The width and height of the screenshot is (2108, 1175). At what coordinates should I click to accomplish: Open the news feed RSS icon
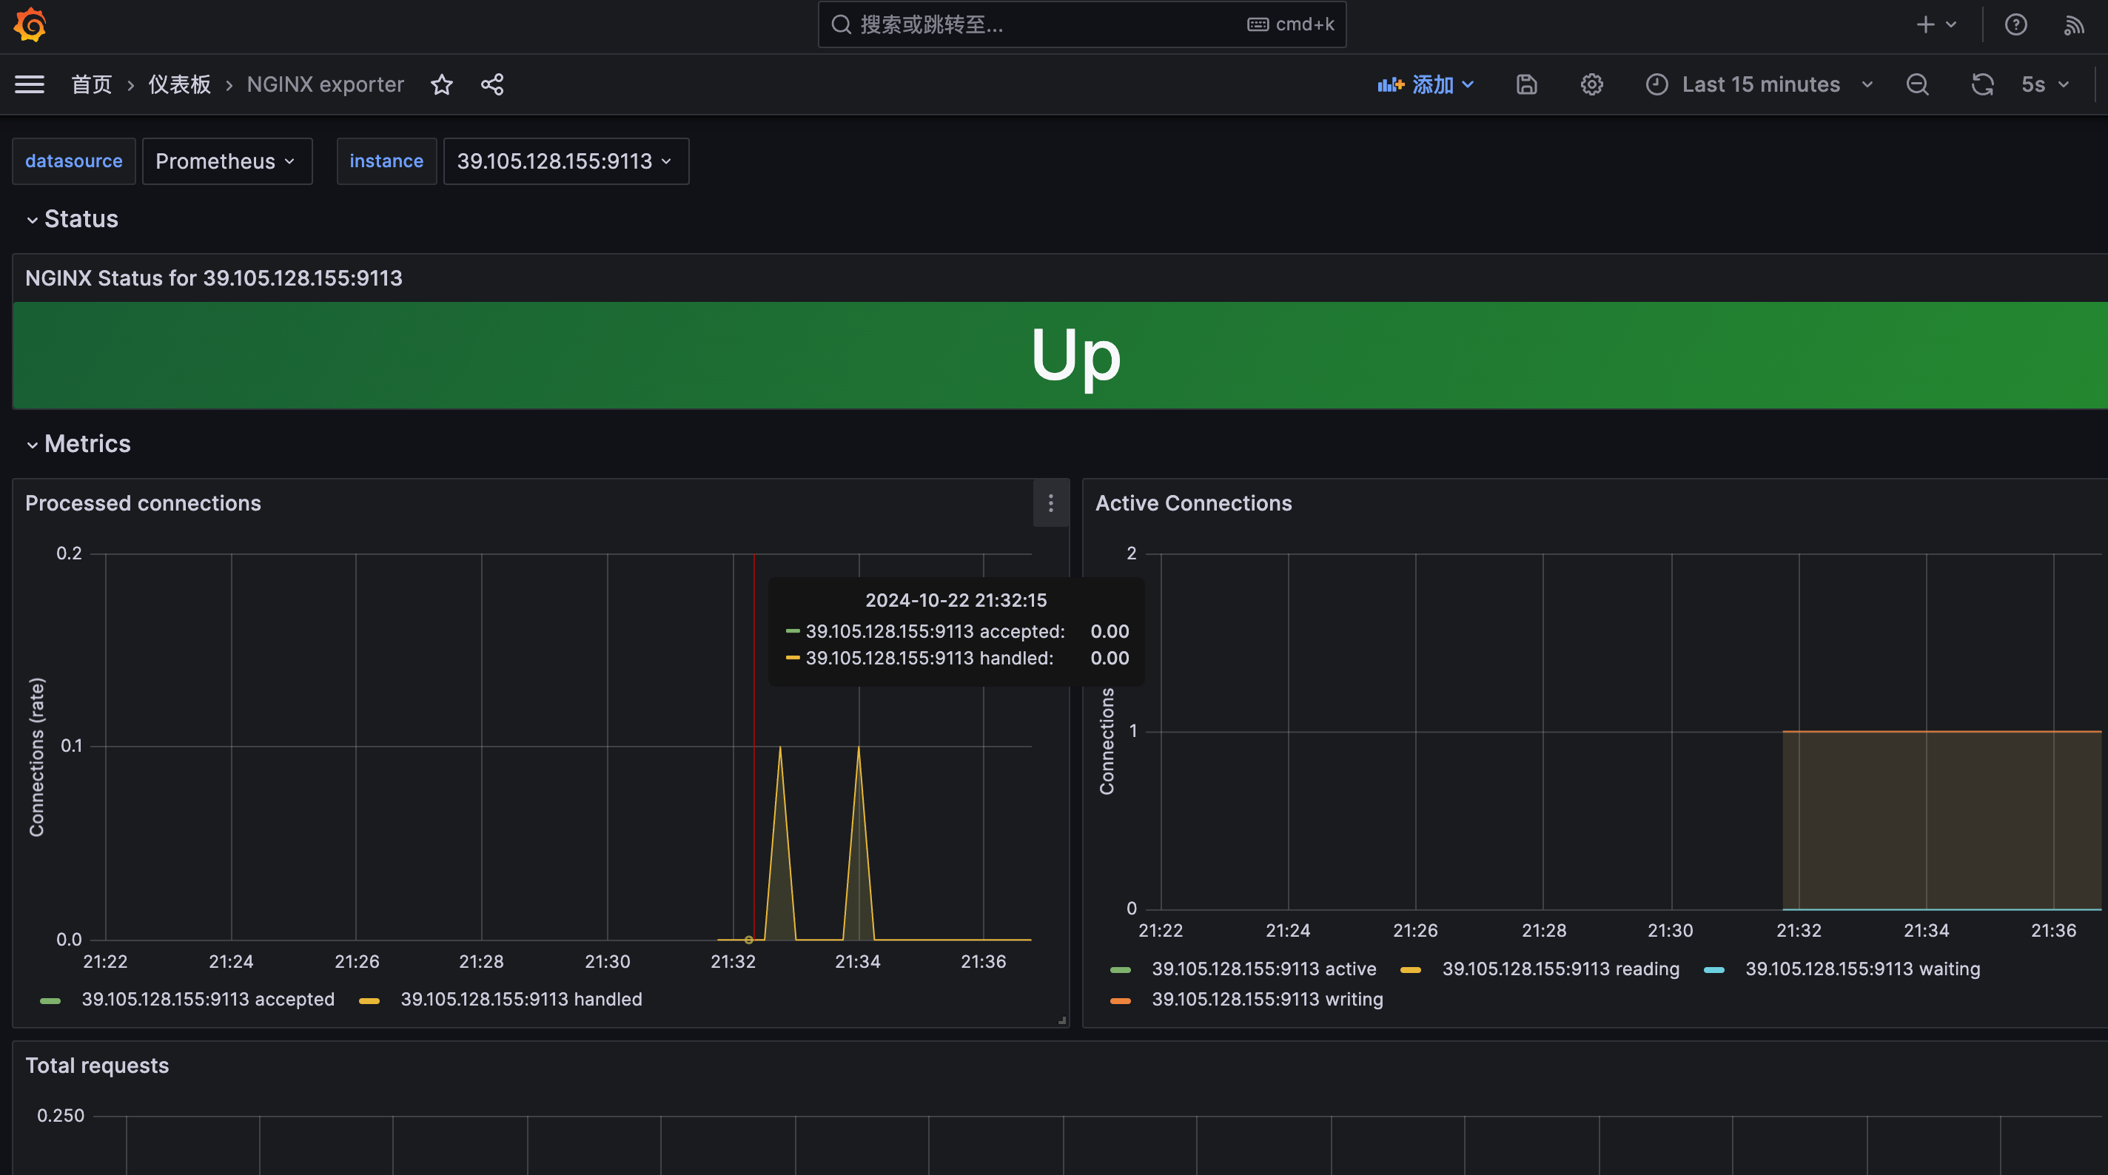coord(2074,24)
